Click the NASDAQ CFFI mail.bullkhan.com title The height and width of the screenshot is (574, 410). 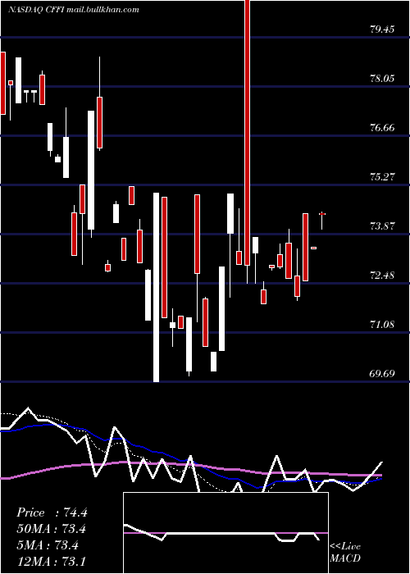(x=73, y=10)
